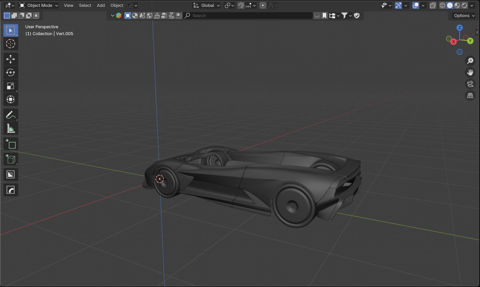Click the brush filter icon in second header row
Screen dimensions: 480x287
156,16
